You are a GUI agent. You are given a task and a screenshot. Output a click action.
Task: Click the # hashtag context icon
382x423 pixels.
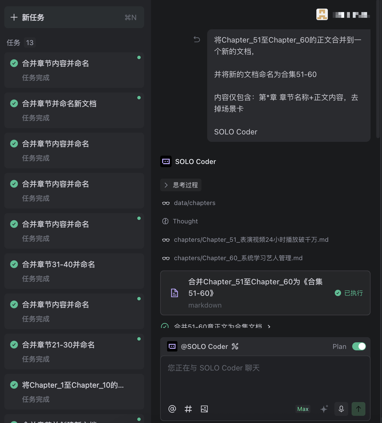[x=188, y=409]
